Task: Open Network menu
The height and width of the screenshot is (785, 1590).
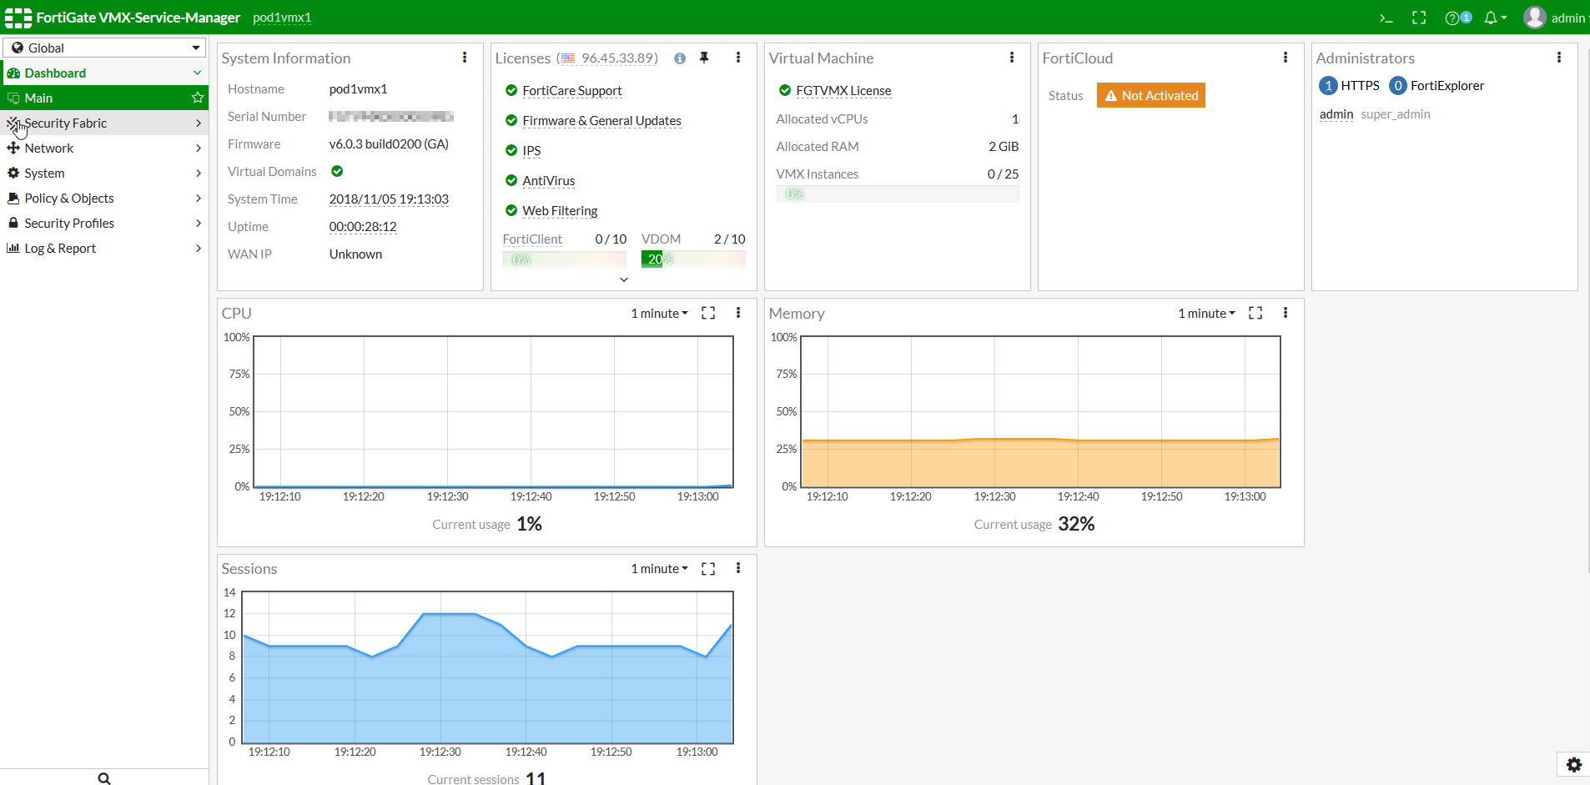Action: [x=104, y=148]
